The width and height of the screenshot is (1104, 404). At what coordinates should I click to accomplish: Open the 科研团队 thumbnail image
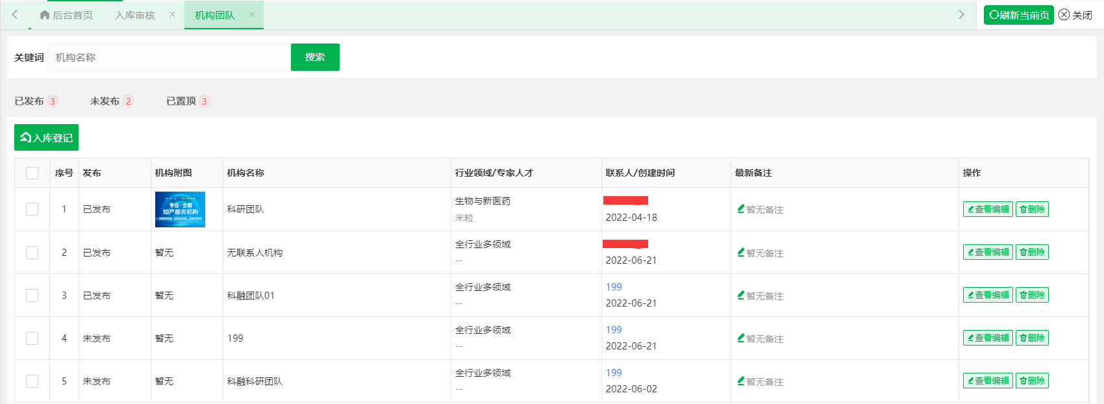(x=180, y=209)
